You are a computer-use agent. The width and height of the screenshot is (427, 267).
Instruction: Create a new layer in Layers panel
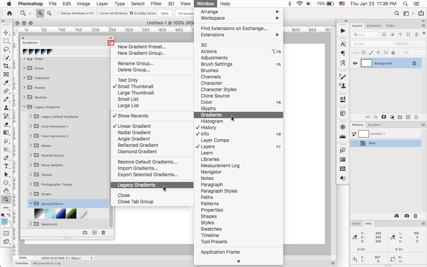(x=408, y=117)
